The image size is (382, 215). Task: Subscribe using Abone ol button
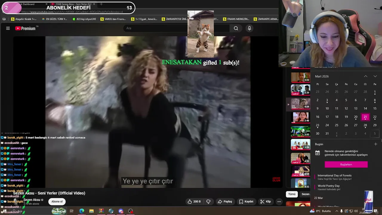coord(57,202)
